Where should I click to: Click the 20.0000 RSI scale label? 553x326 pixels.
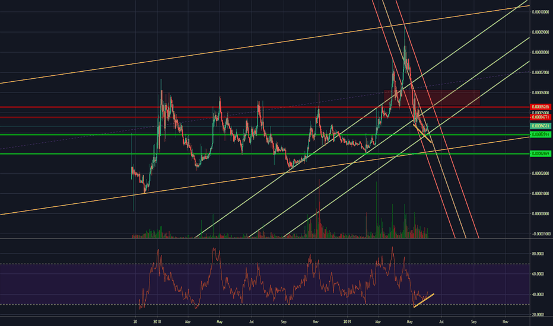pyautogui.click(x=539, y=314)
